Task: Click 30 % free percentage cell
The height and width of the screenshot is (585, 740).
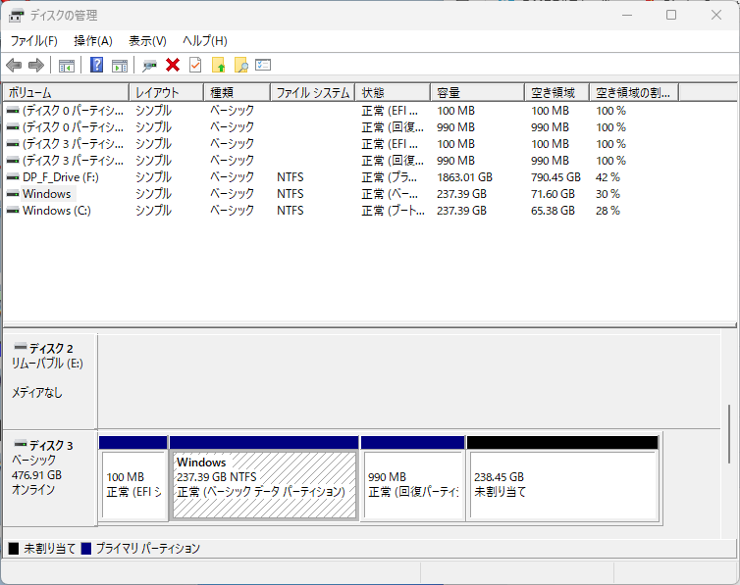Action: coord(608,194)
